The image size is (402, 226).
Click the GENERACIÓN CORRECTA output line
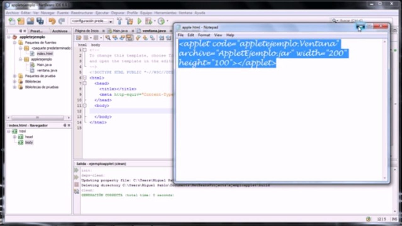128,195
